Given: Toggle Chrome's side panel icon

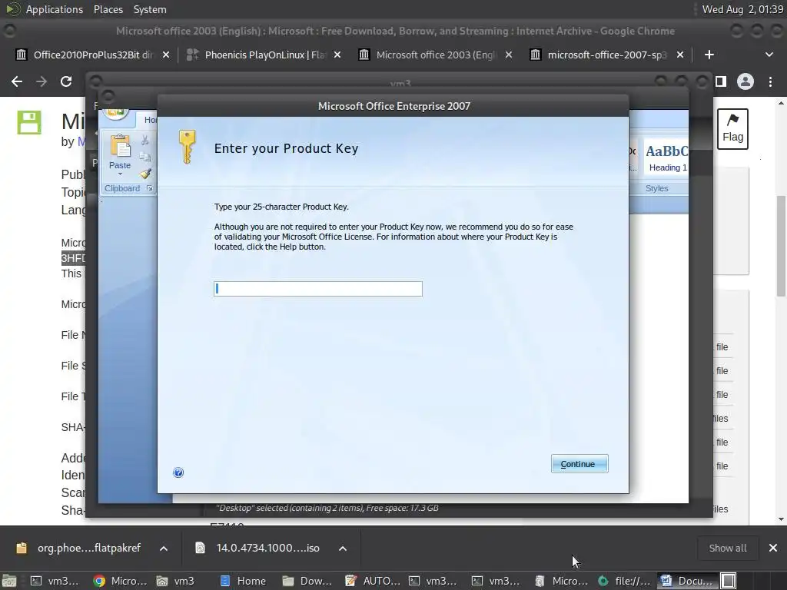Looking at the screenshot, I should (721, 81).
